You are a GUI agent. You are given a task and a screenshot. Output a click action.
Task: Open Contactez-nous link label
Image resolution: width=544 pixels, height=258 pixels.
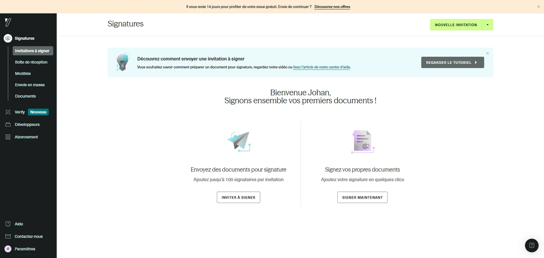tap(29, 236)
